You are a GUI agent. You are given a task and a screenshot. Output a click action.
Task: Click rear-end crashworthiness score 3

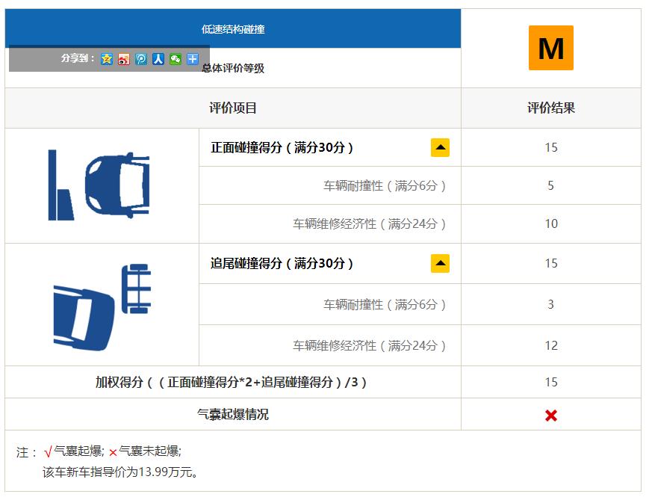tap(550, 304)
